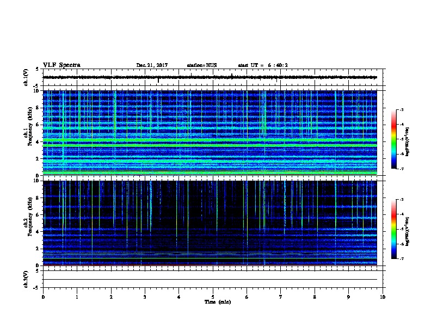The width and height of the screenshot is (431, 333).
Task: Click the upper color scale's log(PSD) units label
Action: 408,142
